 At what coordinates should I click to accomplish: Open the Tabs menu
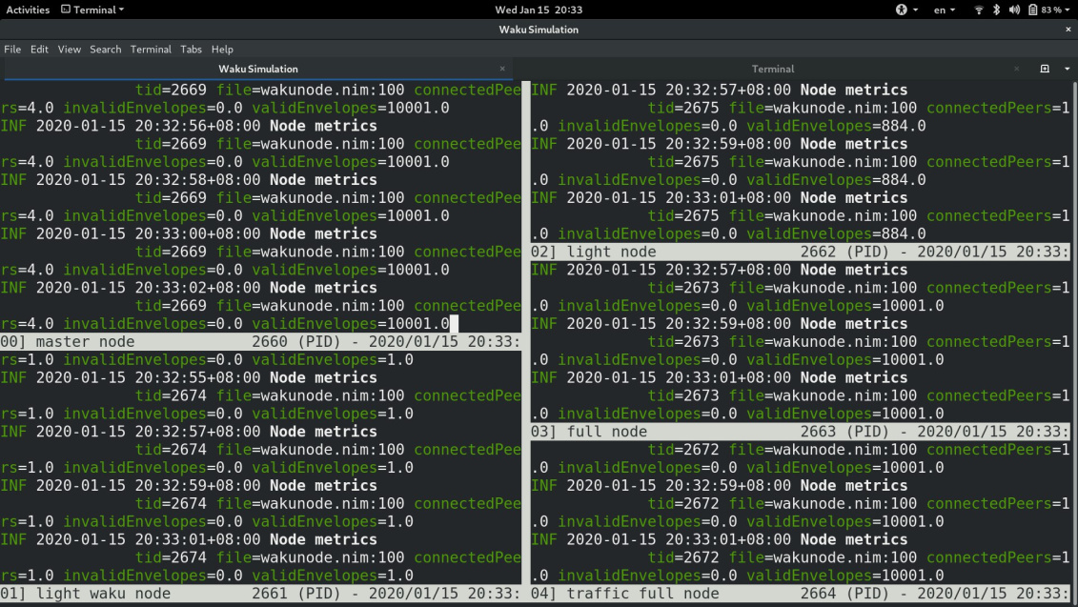click(x=191, y=49)
